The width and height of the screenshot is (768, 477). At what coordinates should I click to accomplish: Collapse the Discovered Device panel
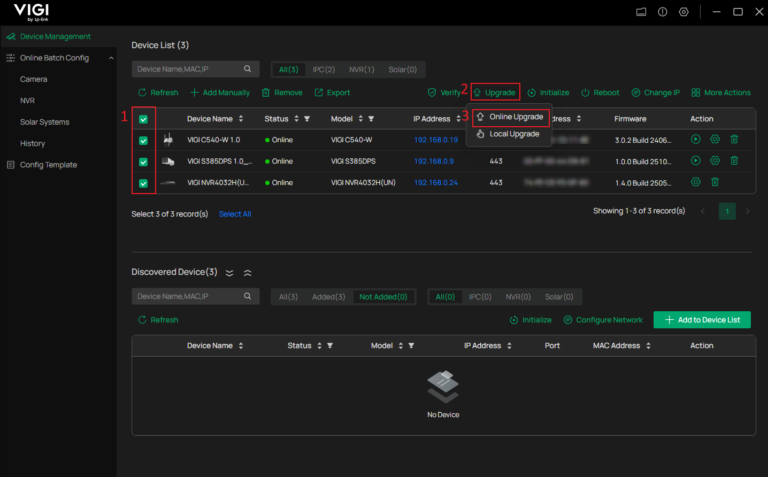click(247, 273)
